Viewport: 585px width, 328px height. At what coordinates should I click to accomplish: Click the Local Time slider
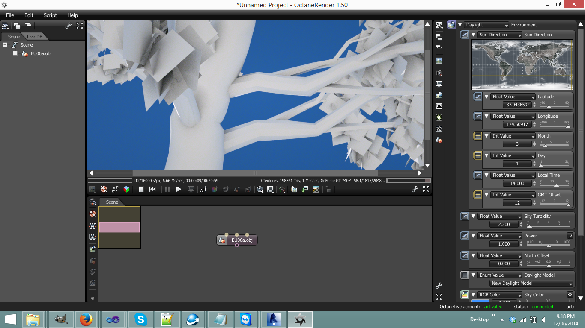tap(555, 183)
